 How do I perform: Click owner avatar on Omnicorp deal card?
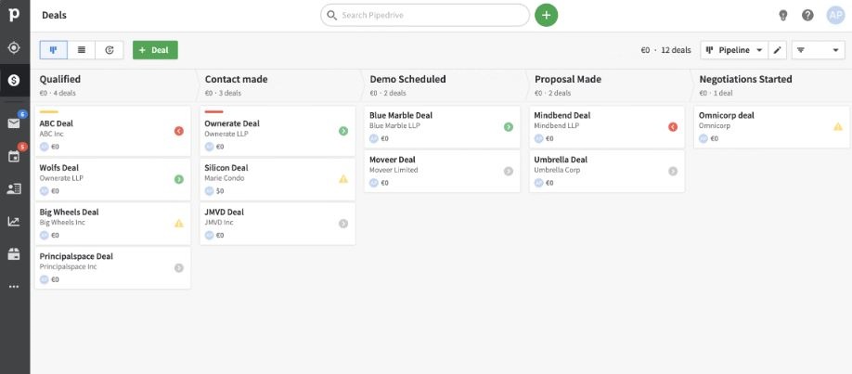pyautogui.click(x=704, y=138)
